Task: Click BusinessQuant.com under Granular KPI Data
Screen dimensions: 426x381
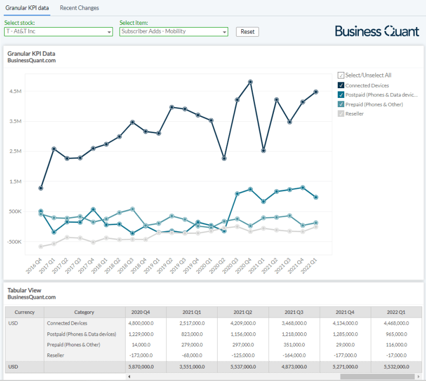Action: pos(31,60)
